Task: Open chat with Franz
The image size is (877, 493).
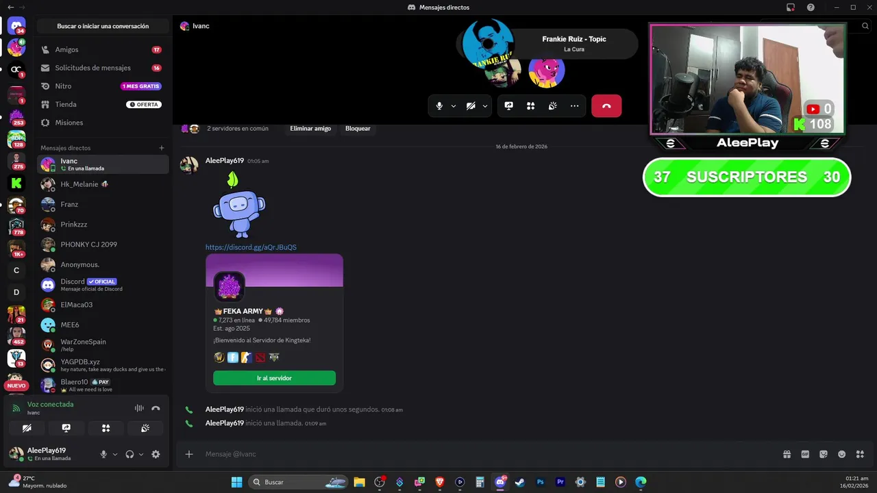Action: [103, 204]
